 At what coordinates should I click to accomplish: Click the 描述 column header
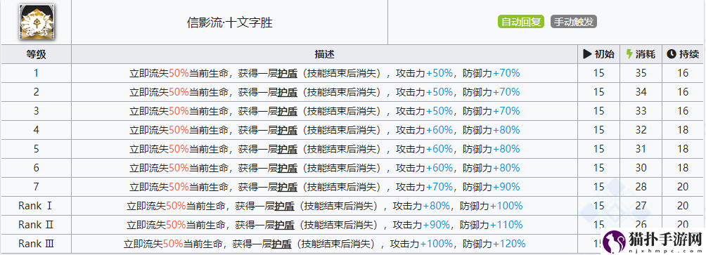click(324, 54)
